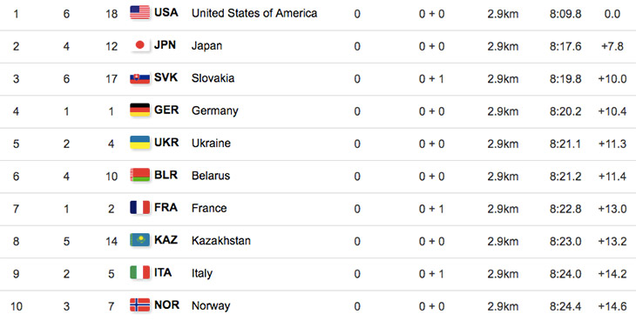
Task: Click the Ukraine flag icon
Action: pos(140,143)
